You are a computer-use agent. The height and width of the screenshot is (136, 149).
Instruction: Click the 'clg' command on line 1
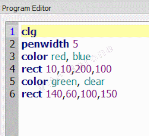pyautogui.click(x=29, y=32)
